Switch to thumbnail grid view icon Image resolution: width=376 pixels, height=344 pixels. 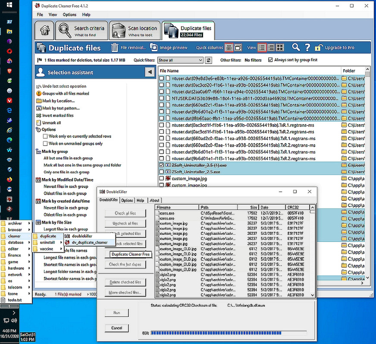coord(280,48)
